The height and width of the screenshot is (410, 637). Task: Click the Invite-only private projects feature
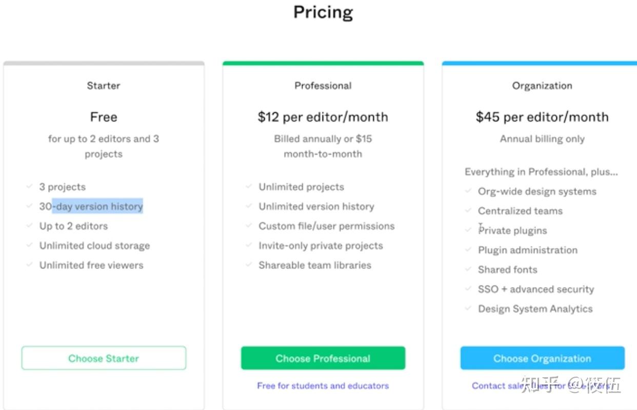pyautogui.click(x=321, y=245)
